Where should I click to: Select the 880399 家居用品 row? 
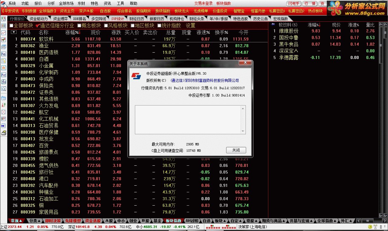tap(138, 212)
